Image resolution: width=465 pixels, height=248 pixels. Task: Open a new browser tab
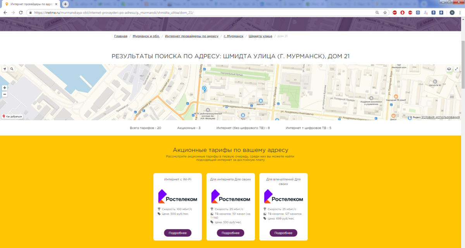tap(65, 4)
